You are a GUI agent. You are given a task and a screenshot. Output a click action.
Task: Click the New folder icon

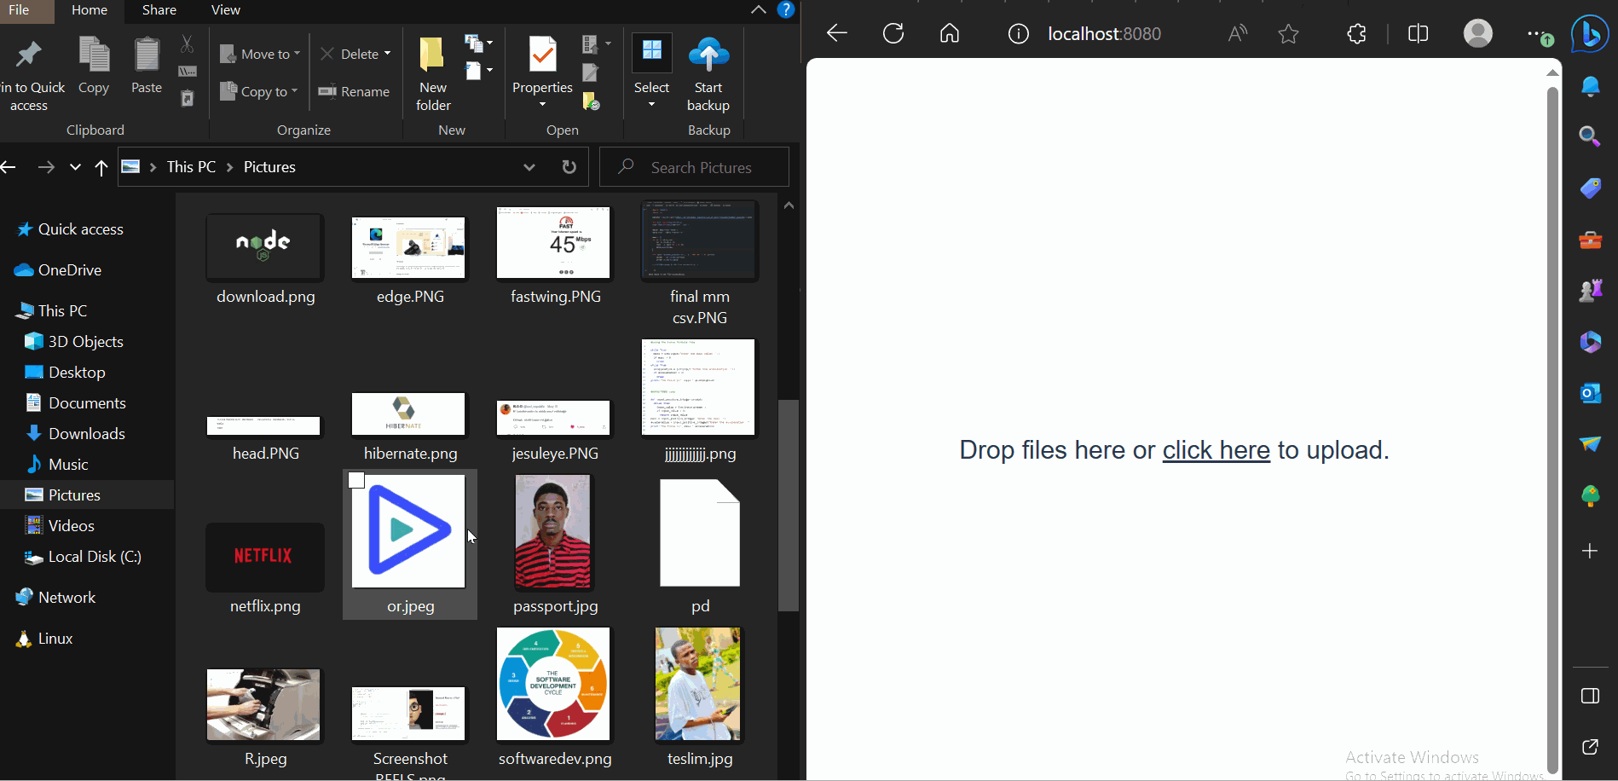(x=432, y=55)
